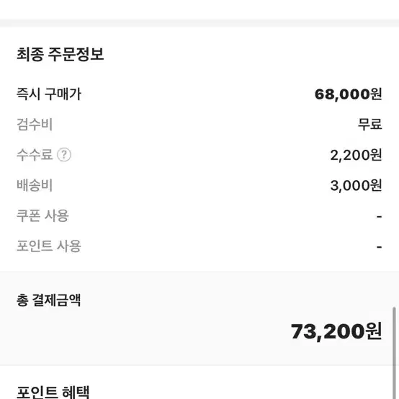The height and width of the screenshot is (399, 399).
Task: Click the 73,200원 total amount
Action: tap(336, 331)
